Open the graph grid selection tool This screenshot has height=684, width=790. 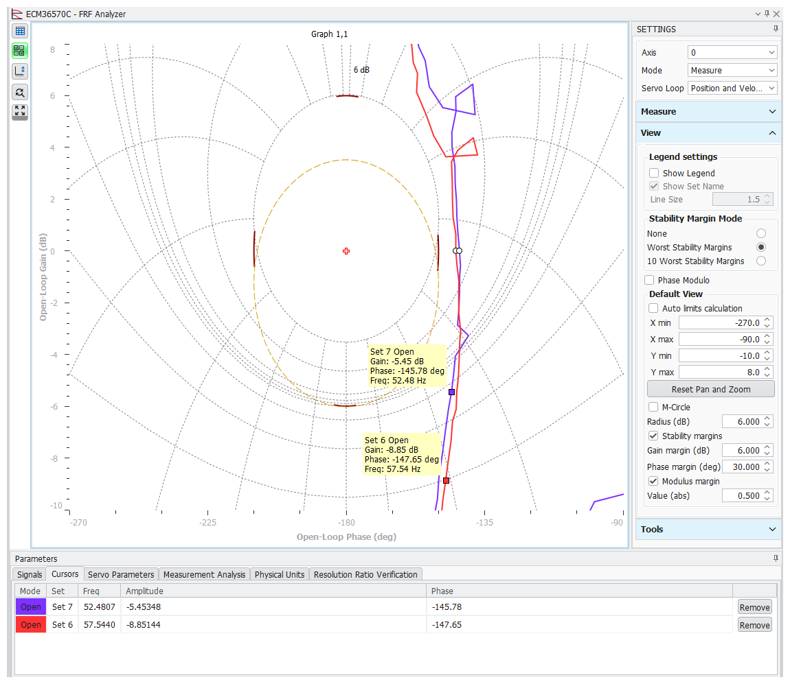[19, 50]
